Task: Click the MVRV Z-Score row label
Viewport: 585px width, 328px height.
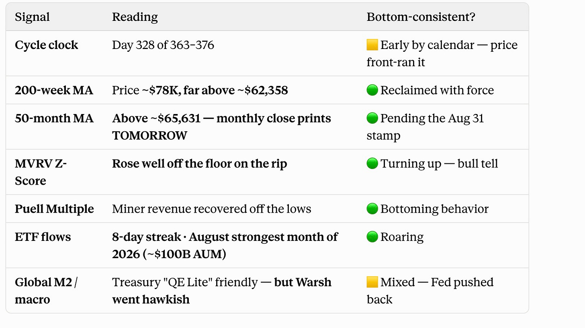Action: (41, 172)
